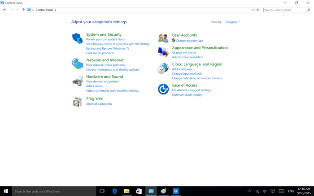Open View network status and tasks
Viewport: 314px width, 196px height.
click(x=105, y=65)
